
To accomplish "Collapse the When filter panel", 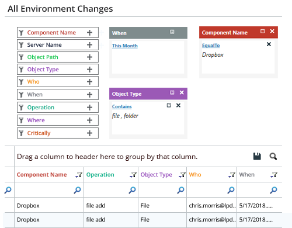I will (172, 32).
